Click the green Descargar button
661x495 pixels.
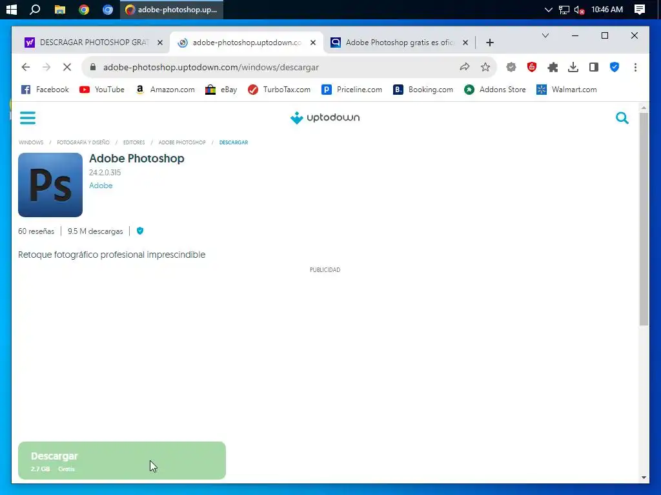122,460
